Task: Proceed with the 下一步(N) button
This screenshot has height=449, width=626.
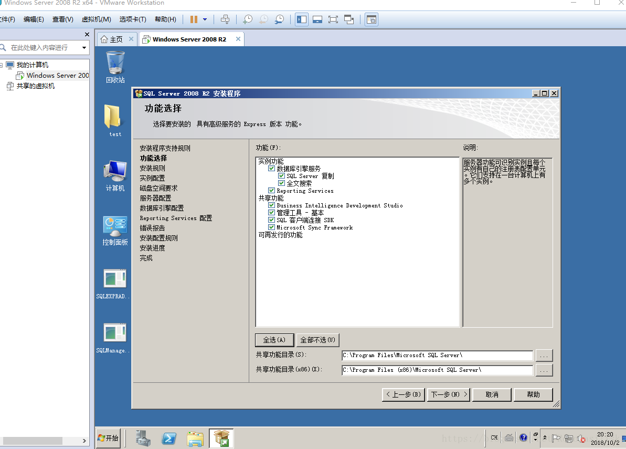Action: point(449,395)
